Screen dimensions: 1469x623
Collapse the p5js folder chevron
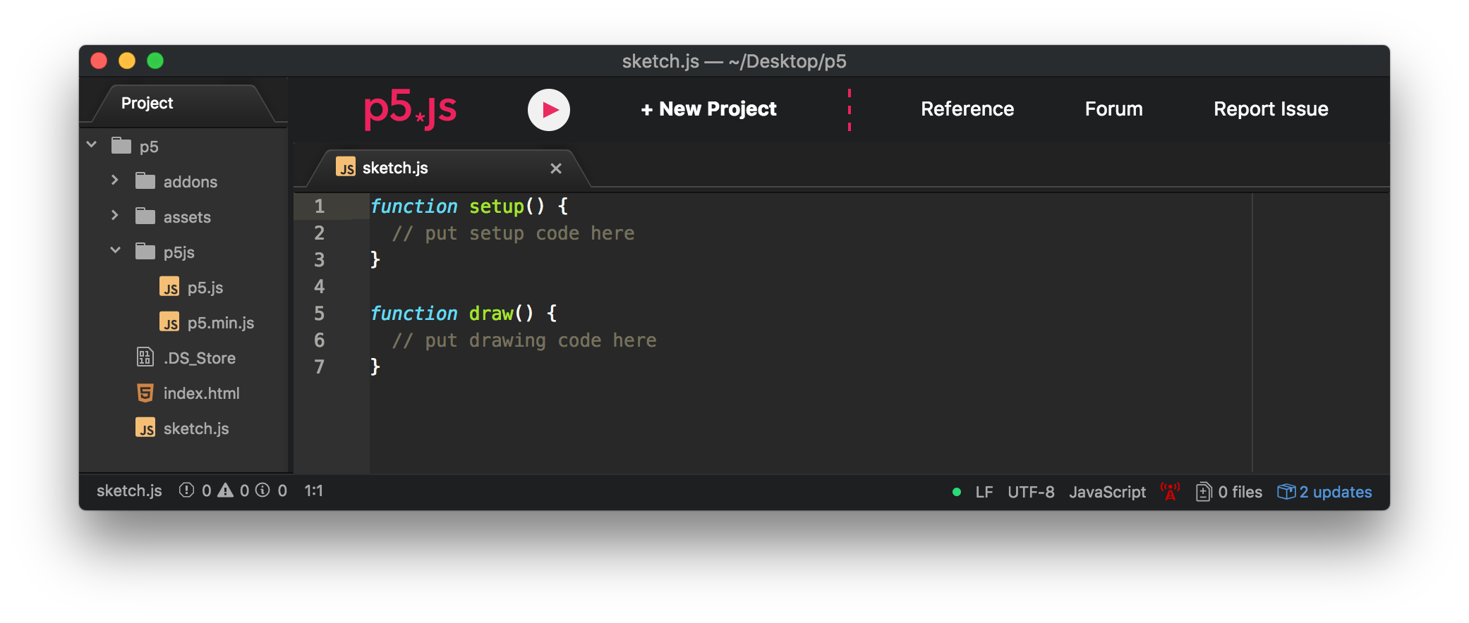click(116, 250)
